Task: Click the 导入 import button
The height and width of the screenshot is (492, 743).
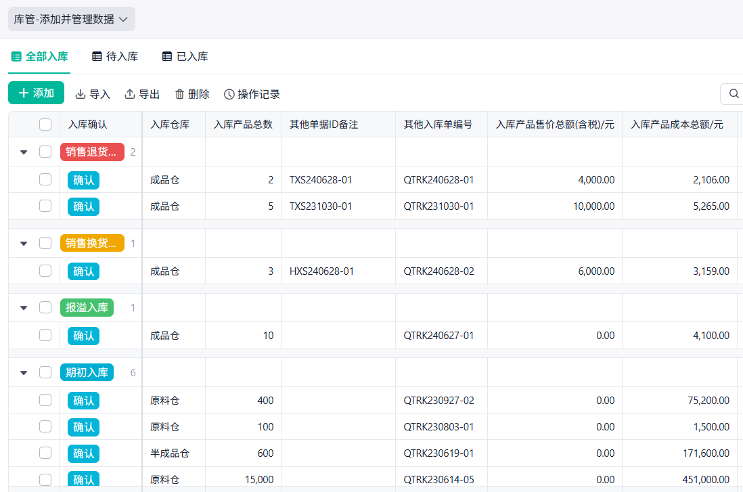Action: click(x=93, y=94)
